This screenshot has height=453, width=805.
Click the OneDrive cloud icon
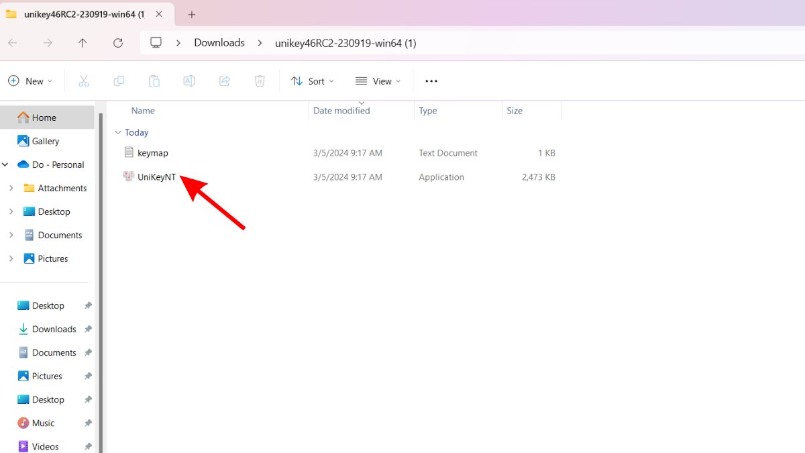coord(23,164)
